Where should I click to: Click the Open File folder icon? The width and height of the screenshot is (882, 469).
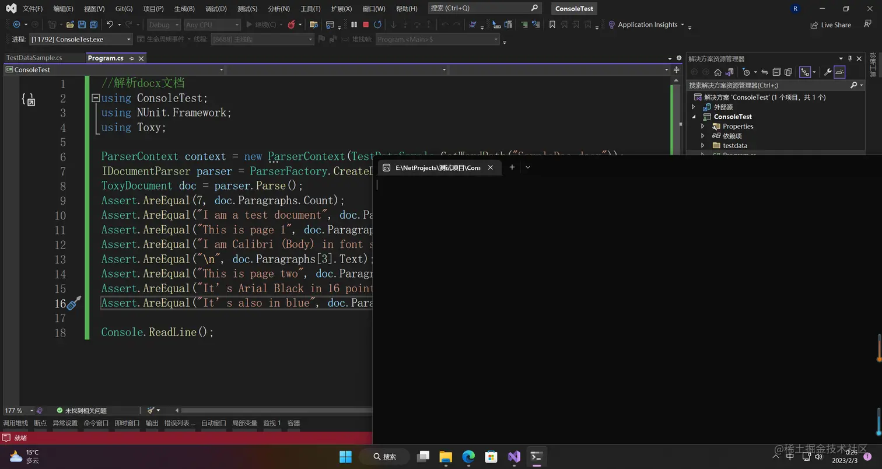point(70,24)
